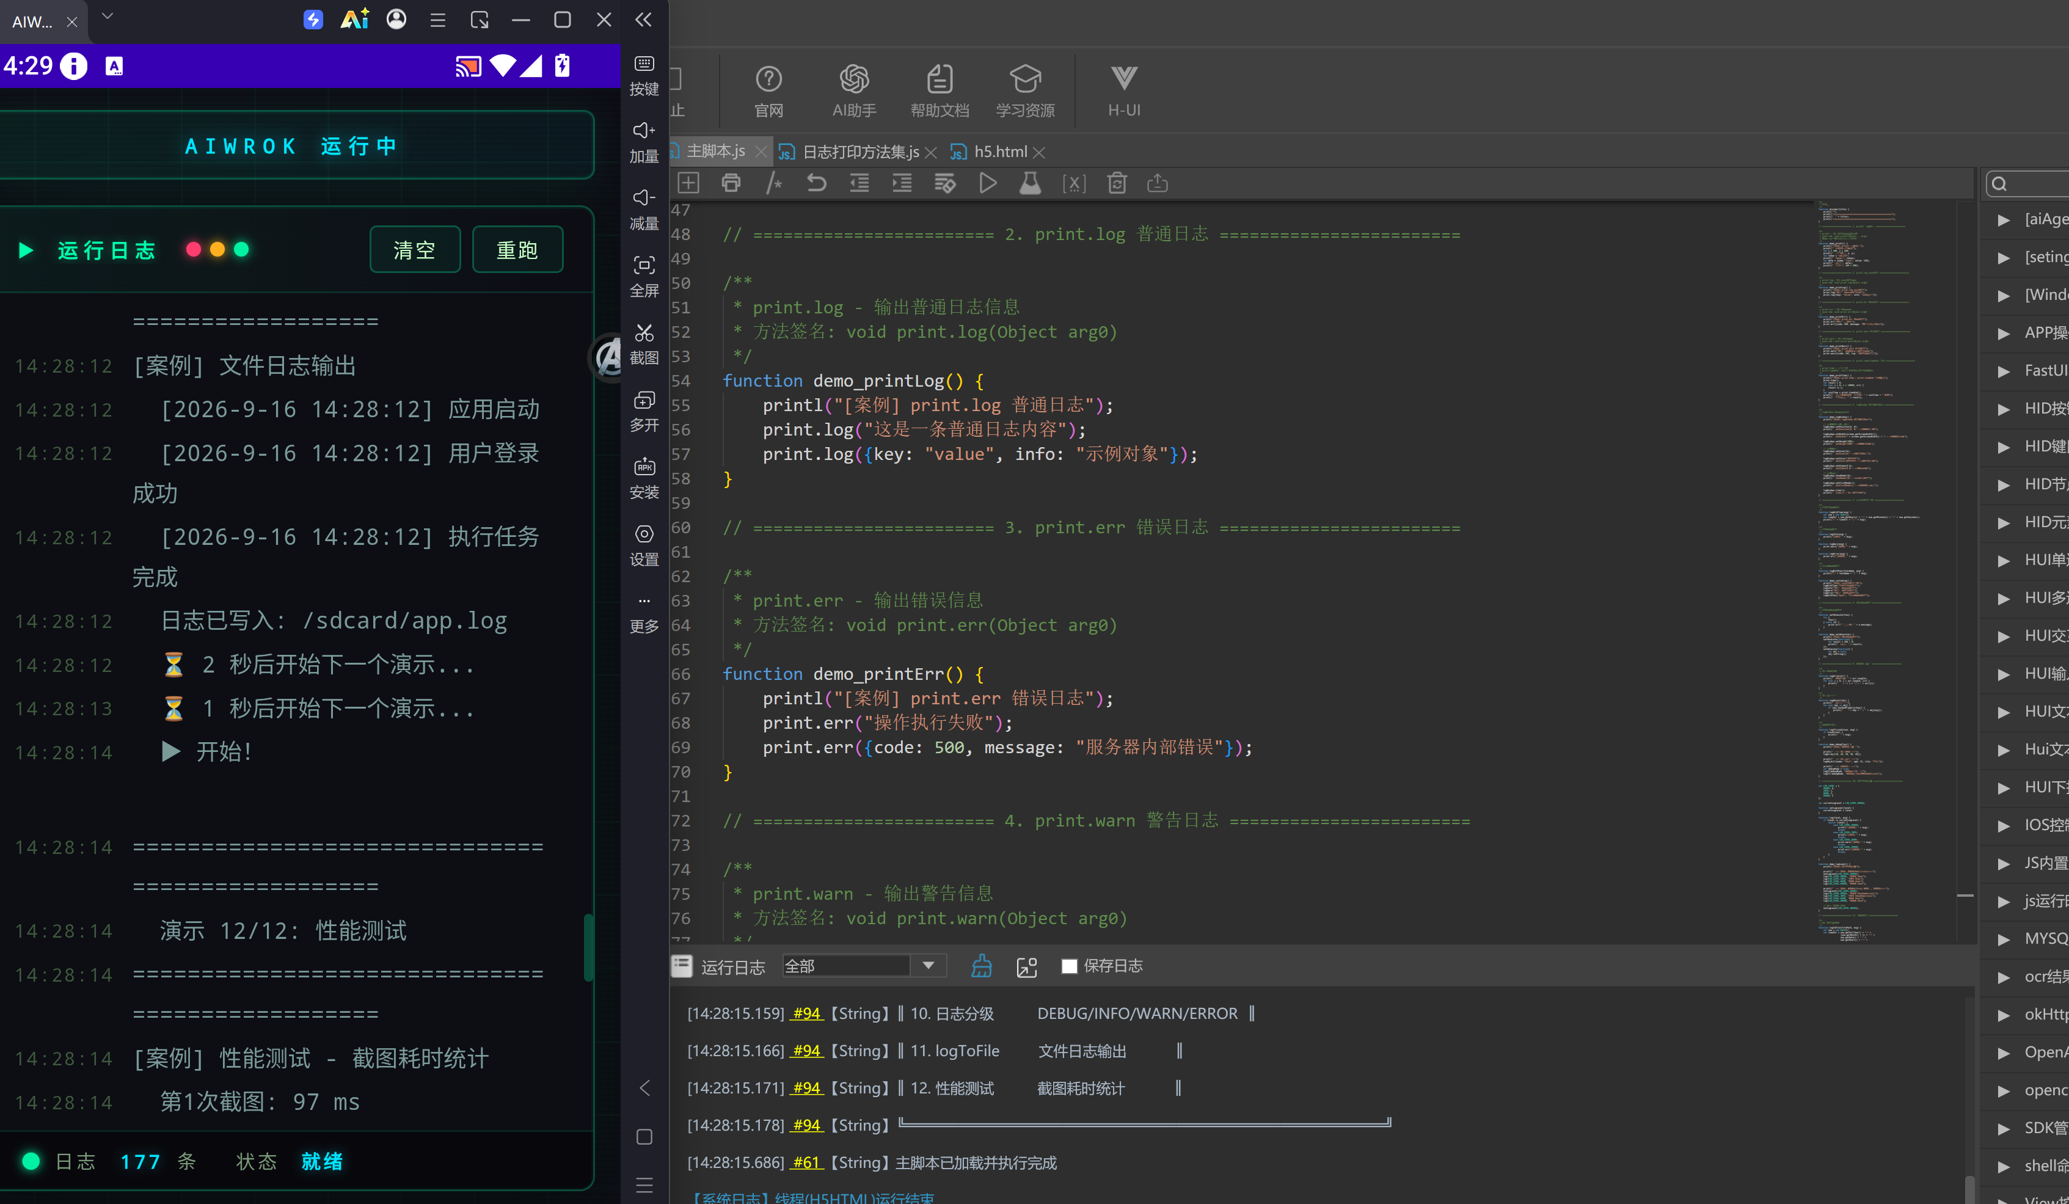Decrease volume with 减量 icon
This screenshot has height=1204, width=2069.
pos(644,210)
